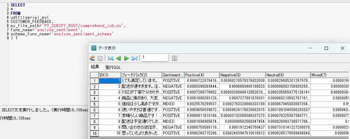Click the SQL window title icon

coord(94,48)
